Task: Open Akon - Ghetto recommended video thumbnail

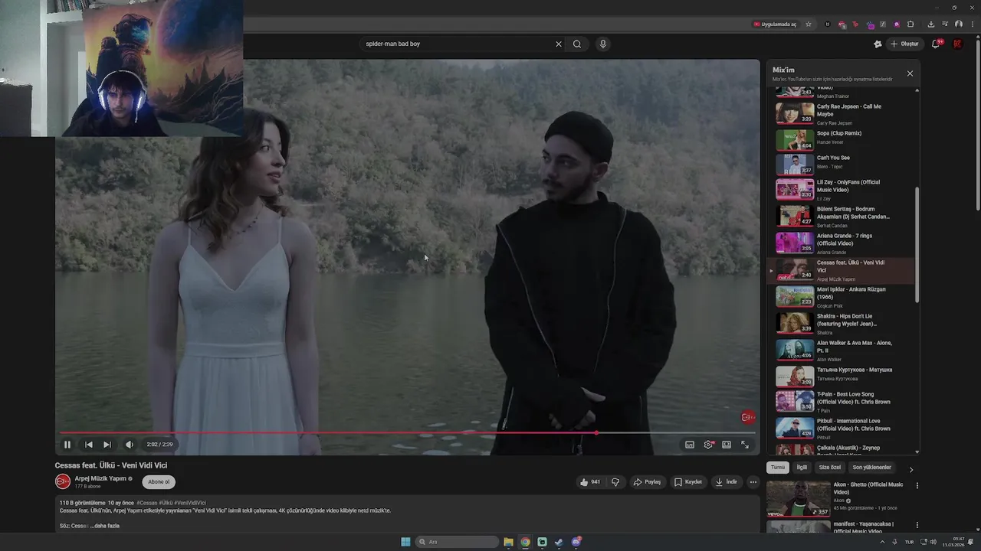Action: [x=799, y=498]
